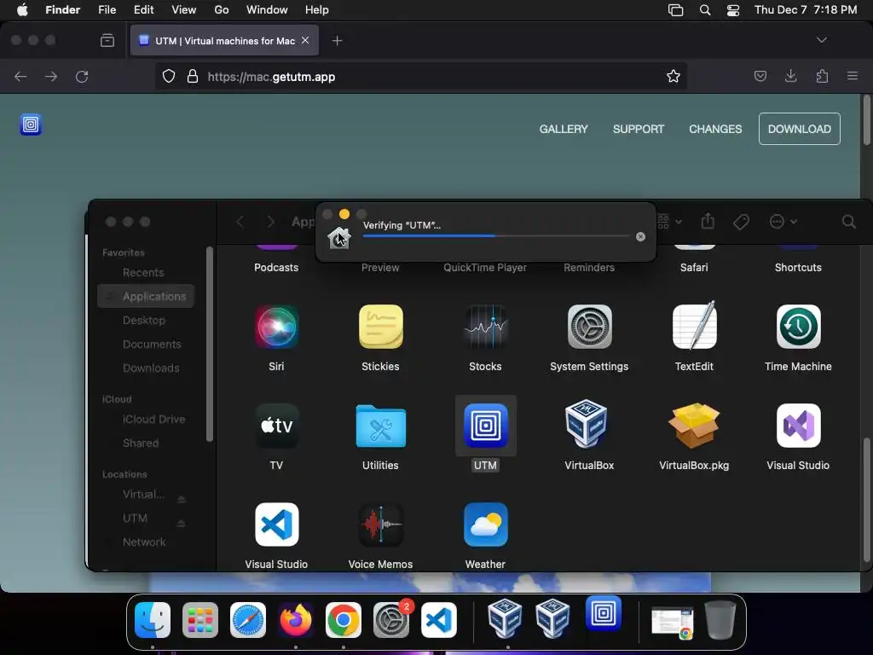The height and width of the screenshot is (655, 873).
Task: Open Chrome from the Dock
Action: pos(344,620)
